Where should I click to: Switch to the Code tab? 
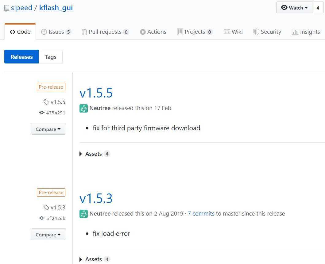(x=20, y=32)
